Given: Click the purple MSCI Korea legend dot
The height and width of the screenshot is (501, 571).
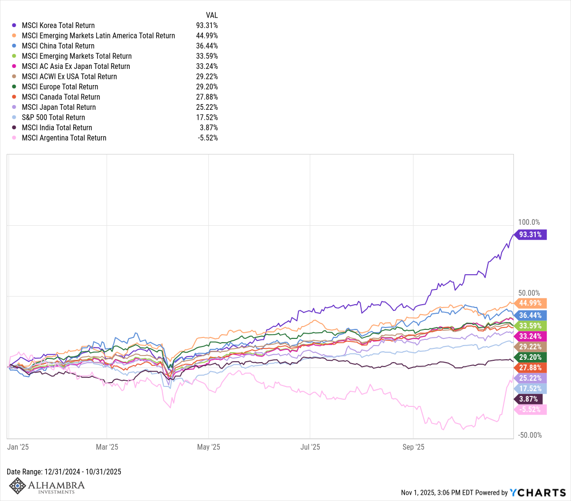Looking at the screenshot, I should [x=14, y=26].
